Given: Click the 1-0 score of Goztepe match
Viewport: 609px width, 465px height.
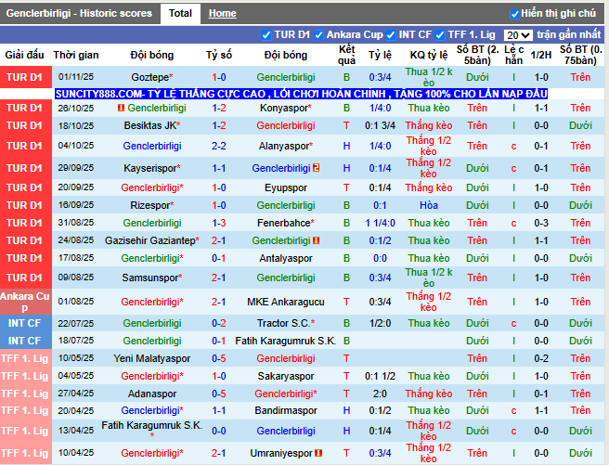Looking at the screenshot, I should point(219,77).
